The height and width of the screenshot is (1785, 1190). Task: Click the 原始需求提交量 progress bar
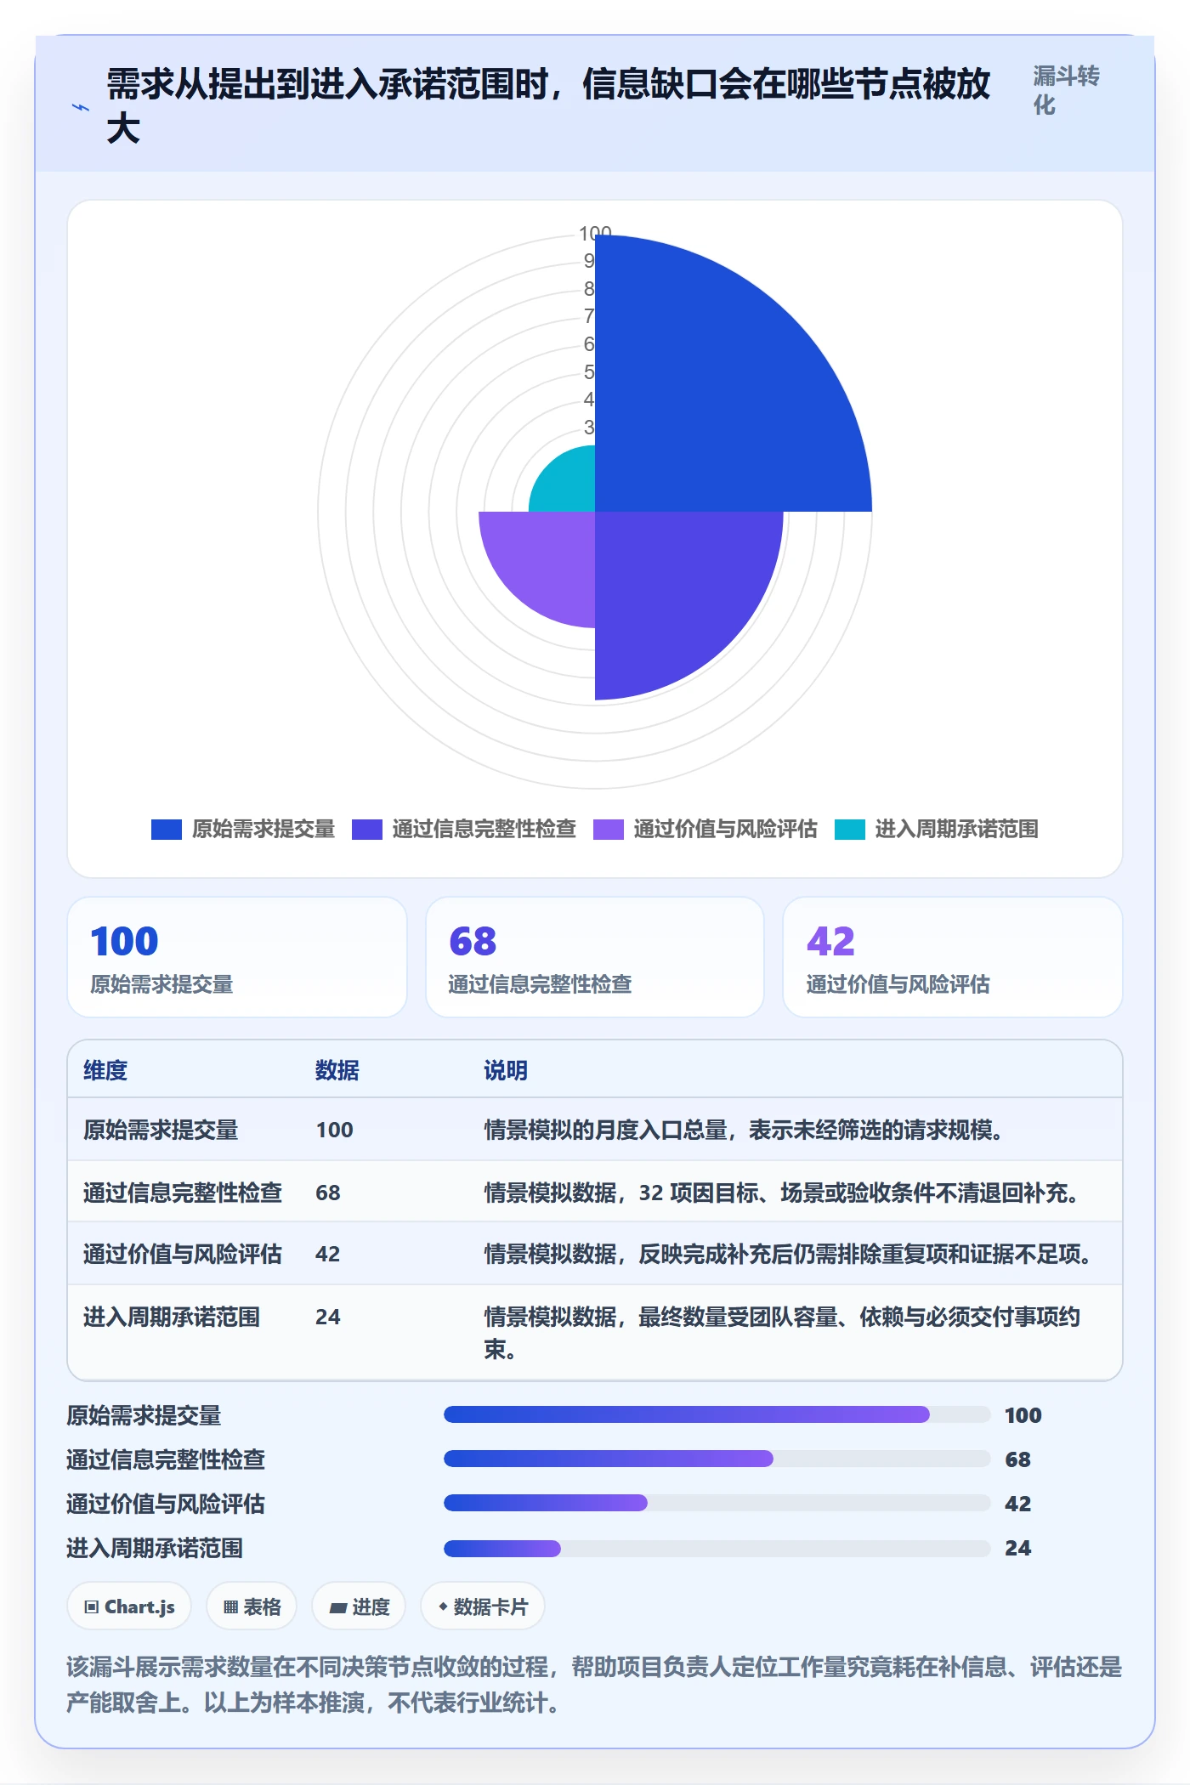tap(717, 1414)
